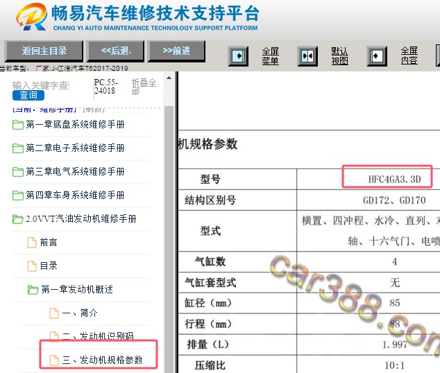This screenshot has height=373, width=440.
Task: Collapse 2.0VVT汽油发动机维修手册 folder
Action: (x=81, y=218)
